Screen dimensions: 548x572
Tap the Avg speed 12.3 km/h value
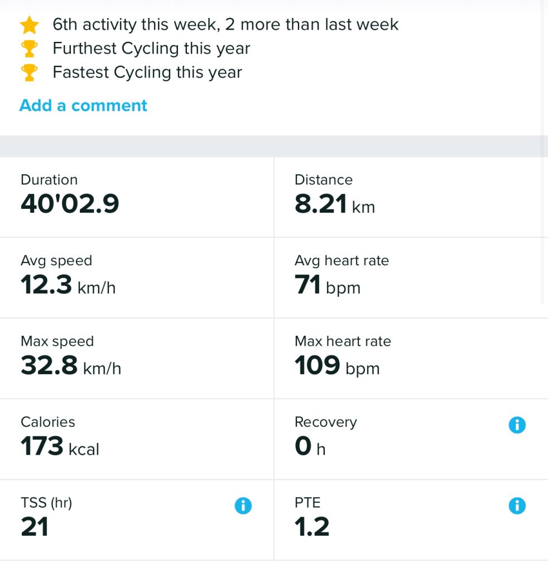[x=68, y=285]
